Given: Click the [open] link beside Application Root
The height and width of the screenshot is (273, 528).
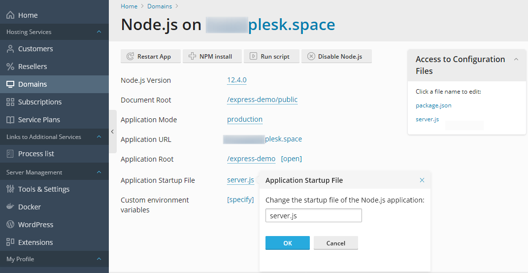Looking at the screenshot, I should point(291,159).
